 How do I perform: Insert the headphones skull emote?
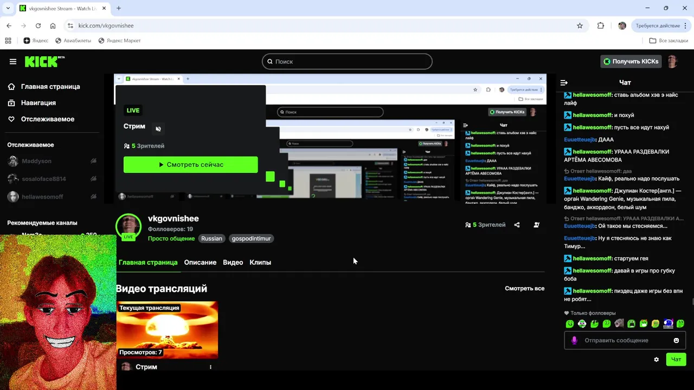tap(582, 324)
